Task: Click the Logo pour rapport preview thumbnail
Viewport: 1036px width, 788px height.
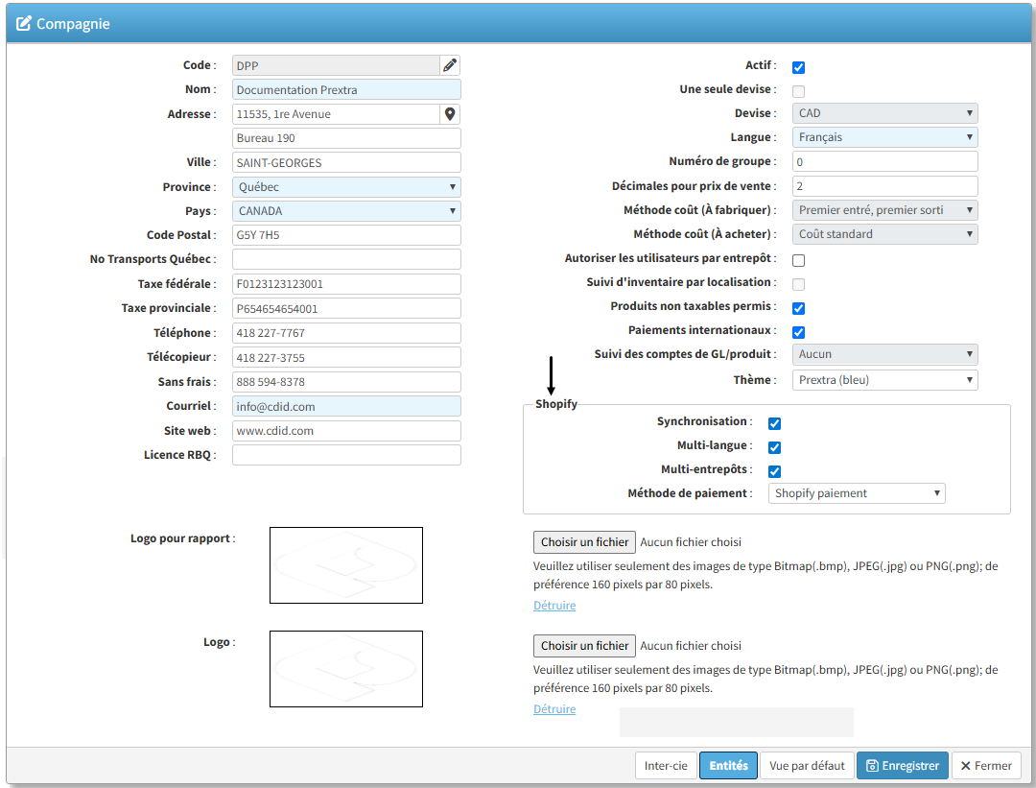Action: [x=345, y=565]
